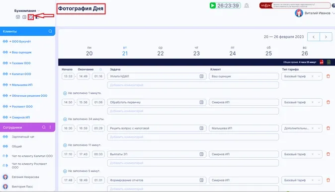Open the clock time-tracking icon under Бухкомпания

click(31, 17)
